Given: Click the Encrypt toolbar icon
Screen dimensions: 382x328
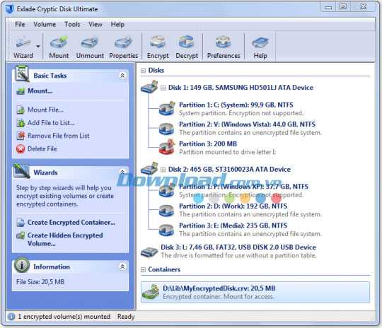Looking at the screenshot, I should coord(158,42).
